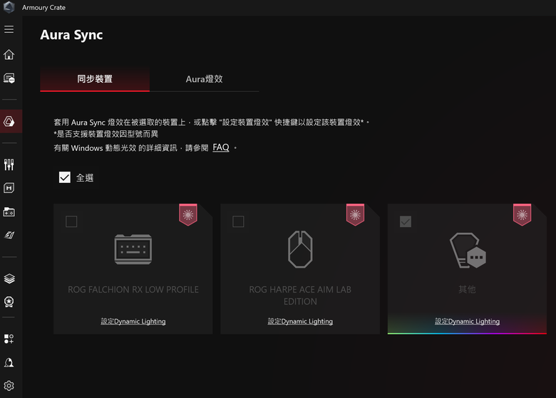Open the M macro icon in sidebar
Screen dimensions: 556x398
[9, 188]
